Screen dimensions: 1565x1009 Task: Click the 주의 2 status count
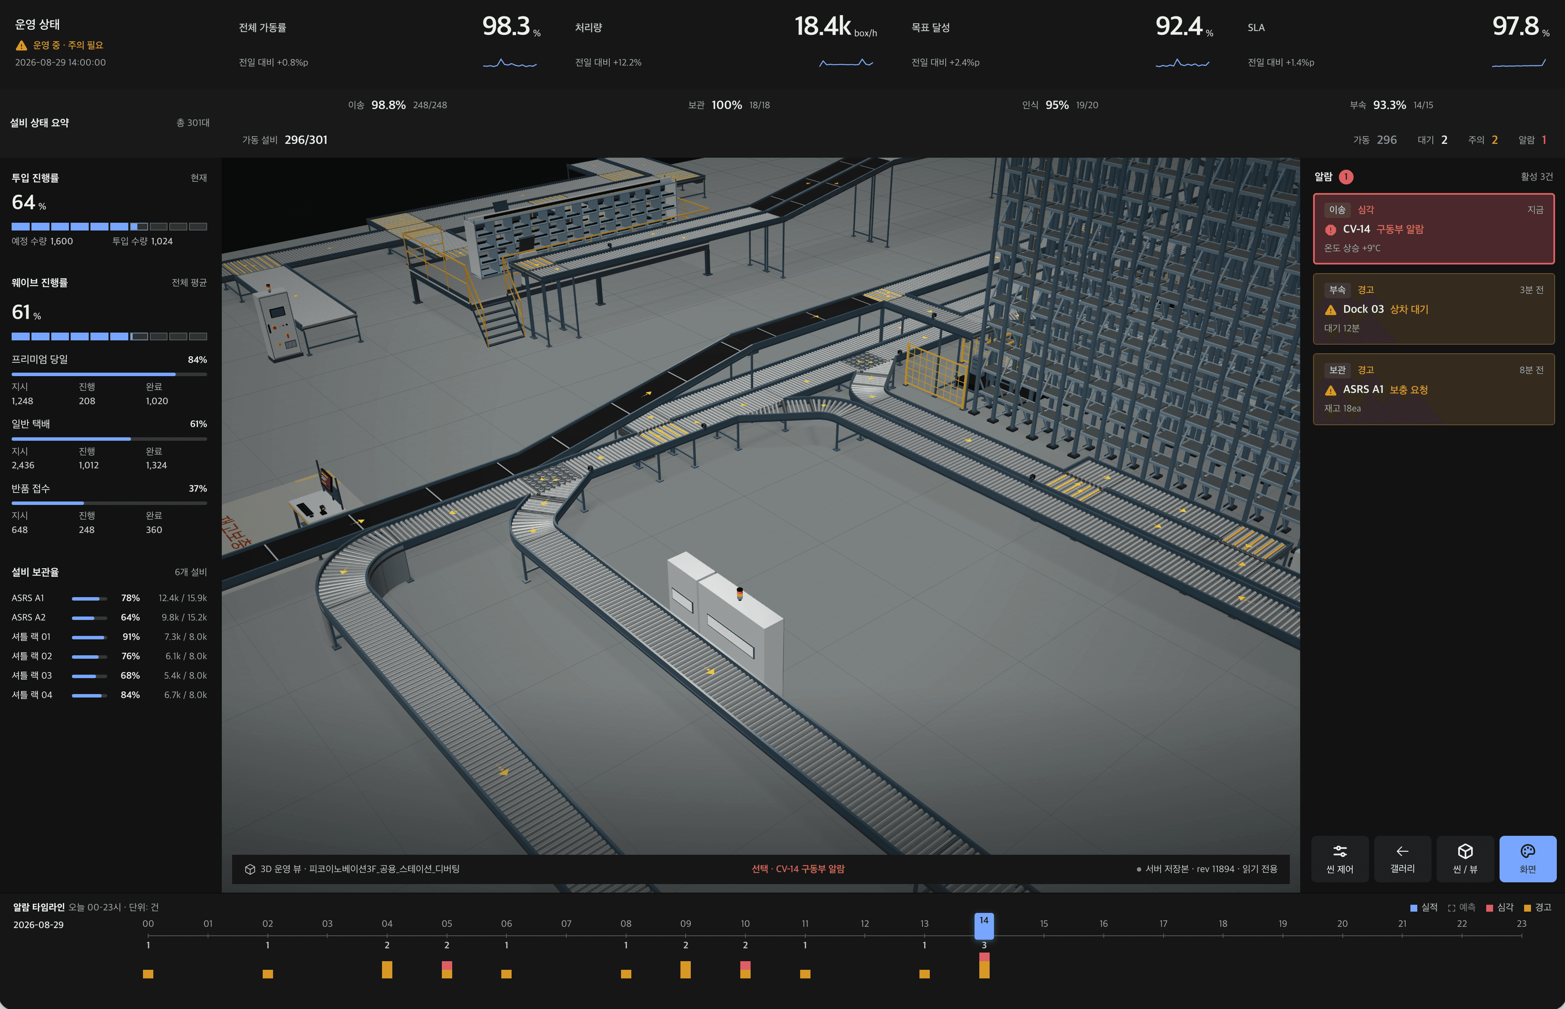1483,140
